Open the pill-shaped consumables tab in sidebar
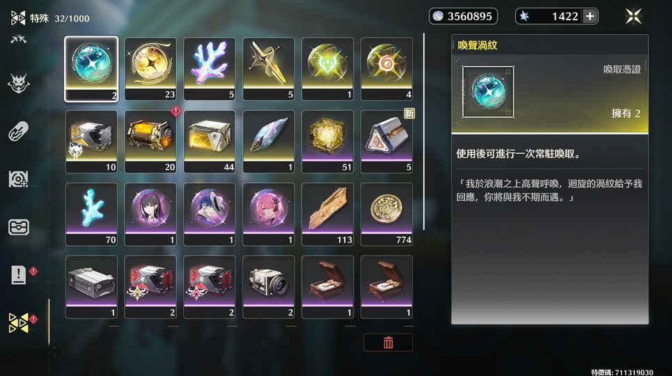This screenshot has width=672, height=376. click(18, 131)
